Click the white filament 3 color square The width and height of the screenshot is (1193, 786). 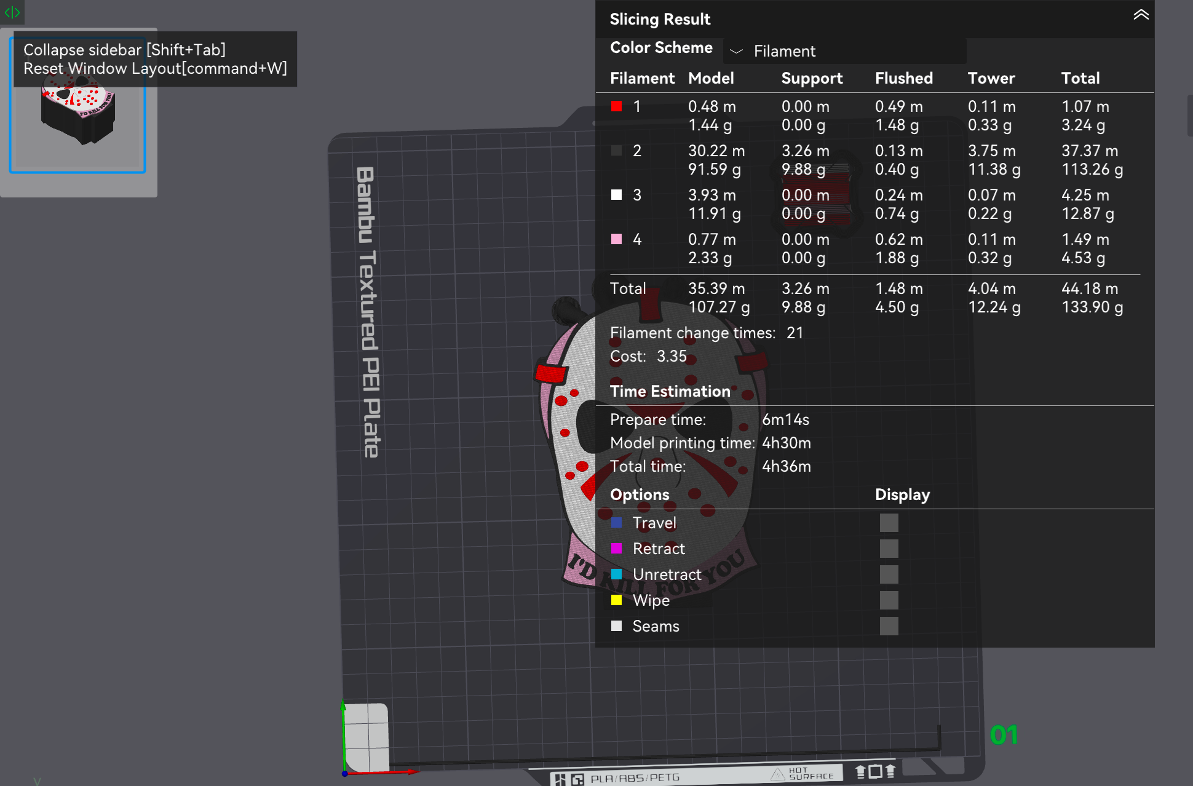pyautogui.click(x=616, y=195)
